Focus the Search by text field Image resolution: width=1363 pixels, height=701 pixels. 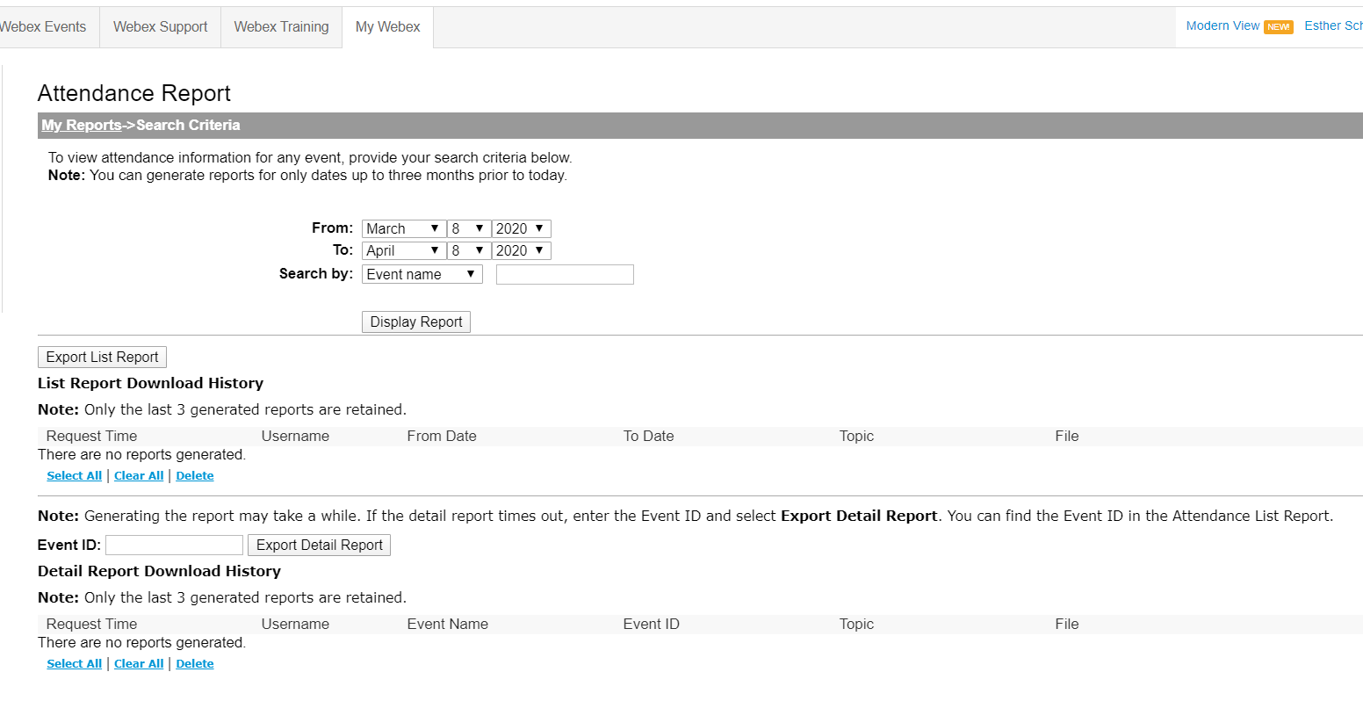(565, 274)
